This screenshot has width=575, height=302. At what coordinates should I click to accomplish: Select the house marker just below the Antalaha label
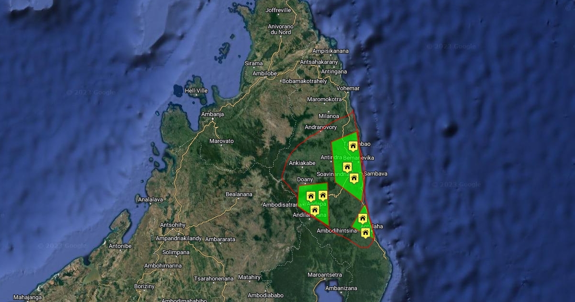366,233
